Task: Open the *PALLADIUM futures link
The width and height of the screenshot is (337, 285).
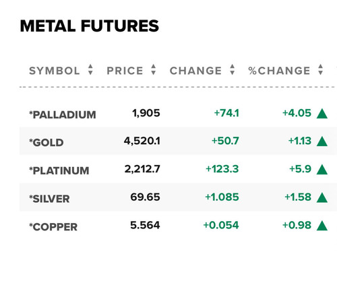Action: tap(63, 115)
